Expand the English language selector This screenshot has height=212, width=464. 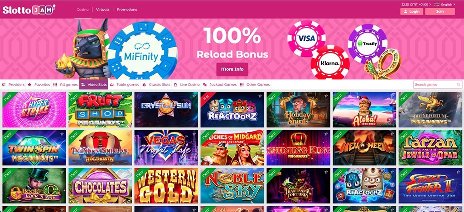445,5
